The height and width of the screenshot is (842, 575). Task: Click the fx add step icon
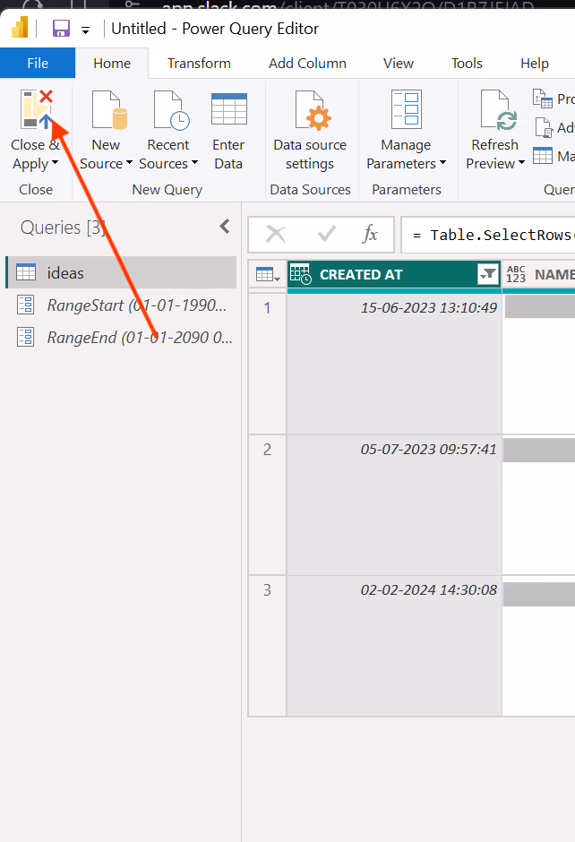tap(371, 234)
